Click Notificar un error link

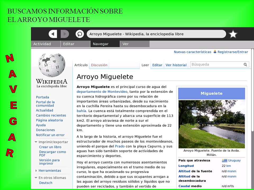click(x=50, y=135)
